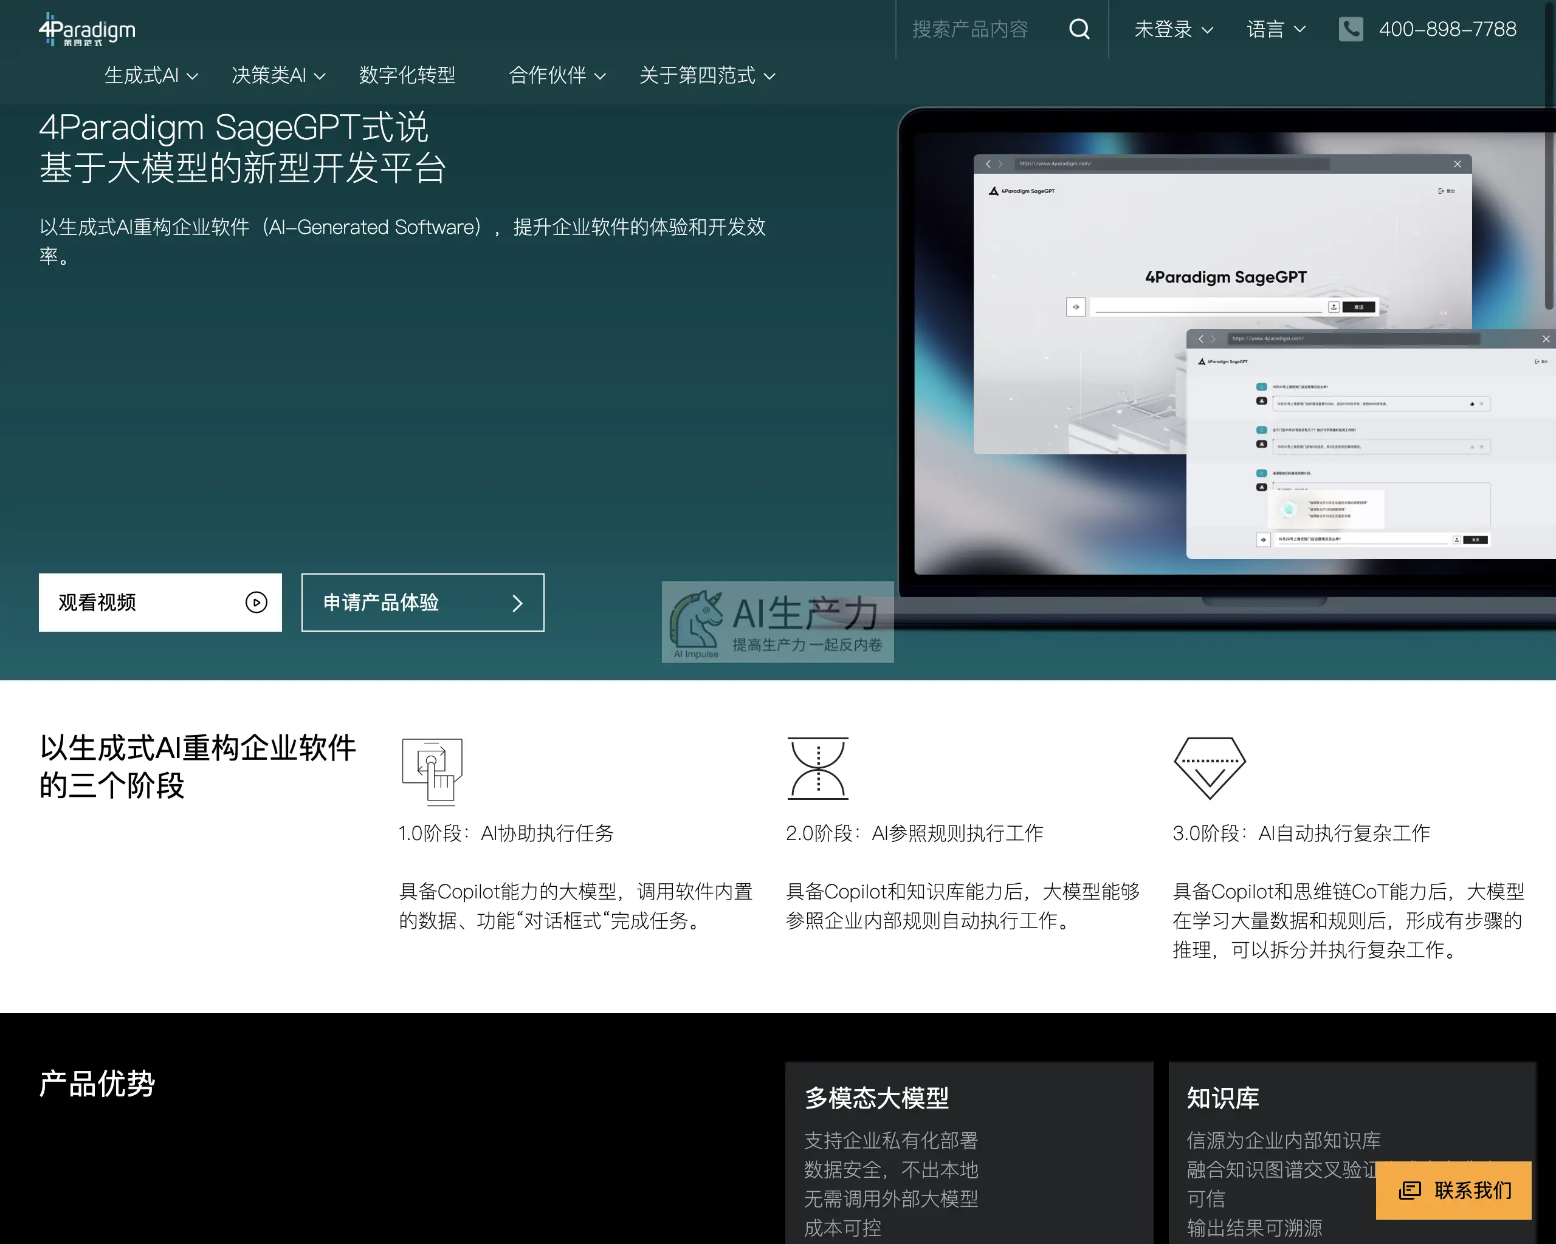This screenshot has width=1556, height=1244.
Task: Click the heading 1.0阶段：AI协助执行任务
Action: pos(506,833)
